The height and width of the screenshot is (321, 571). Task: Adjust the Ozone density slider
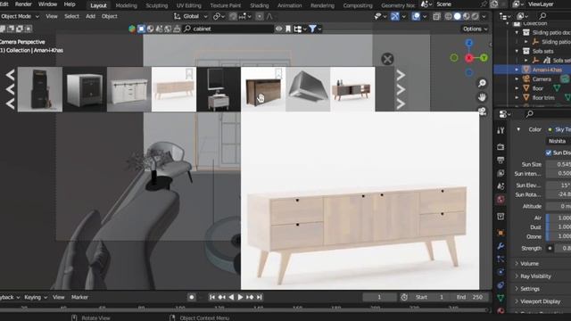(559, 236)
